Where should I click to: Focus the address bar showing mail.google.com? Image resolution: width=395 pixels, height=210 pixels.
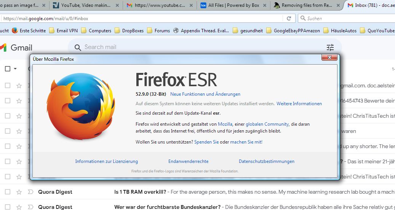click(x=142, y=18)
